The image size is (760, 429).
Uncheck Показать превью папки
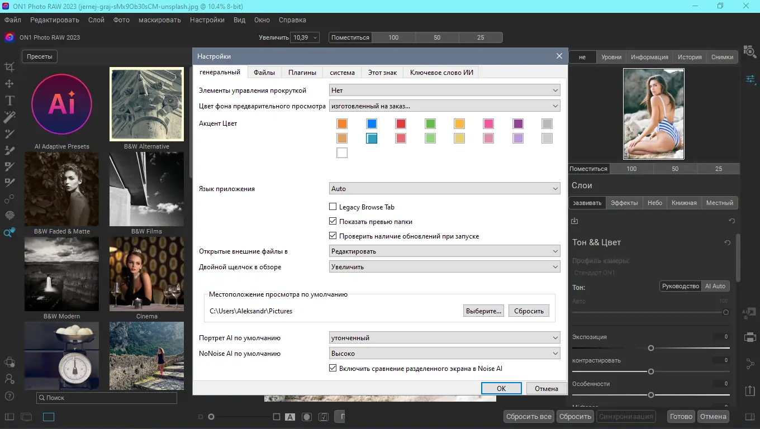pos(333,221)
